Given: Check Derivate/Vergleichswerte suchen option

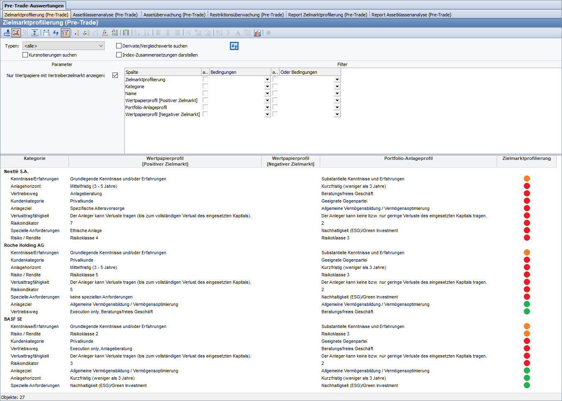Looking at the screenshot, I should 119,46.
